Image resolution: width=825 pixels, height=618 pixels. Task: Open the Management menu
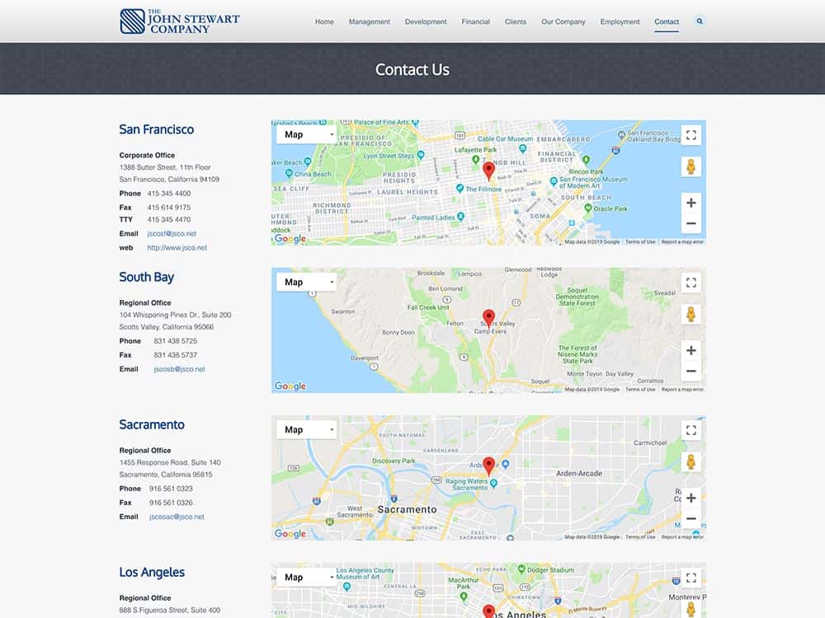[370, 21]
